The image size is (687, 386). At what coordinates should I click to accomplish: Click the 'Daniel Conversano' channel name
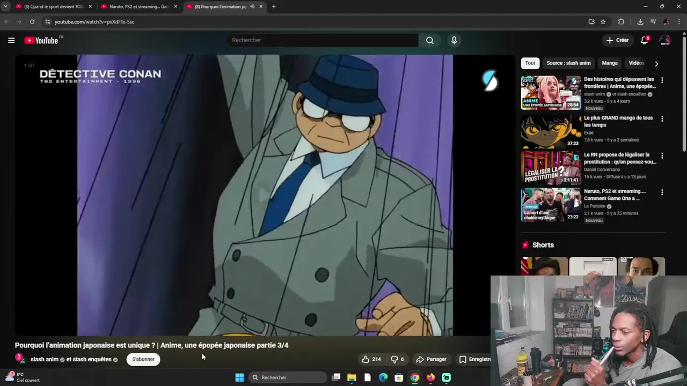point(602,169)
